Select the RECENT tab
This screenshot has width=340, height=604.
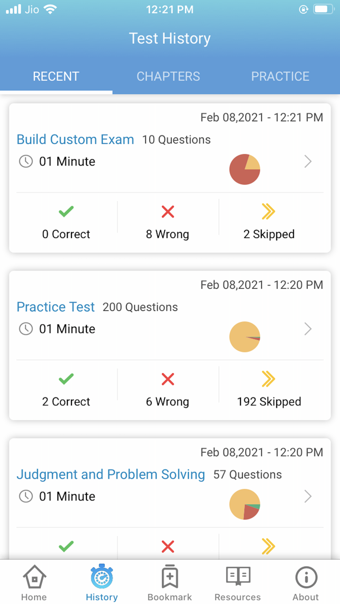[56, 76]
